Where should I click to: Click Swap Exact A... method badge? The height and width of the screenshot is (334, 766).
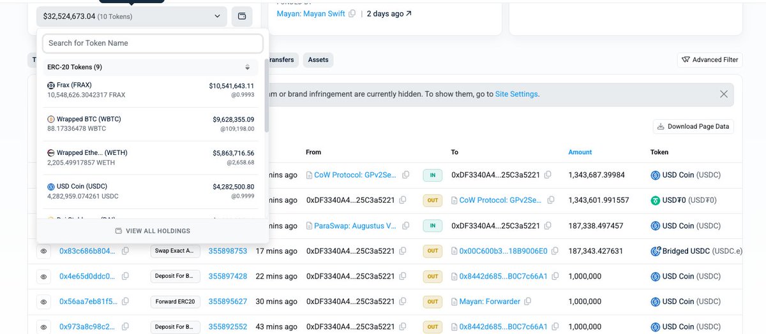176,251
